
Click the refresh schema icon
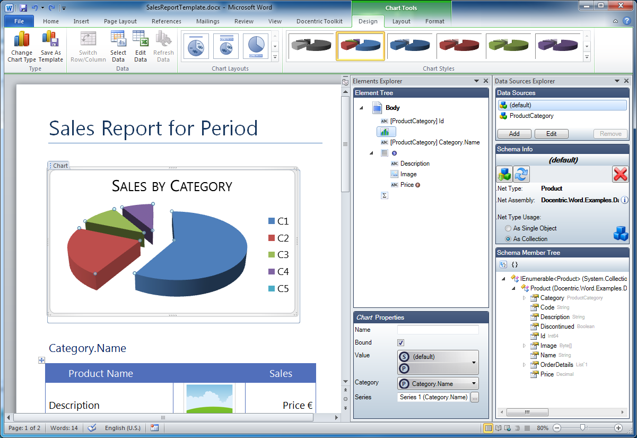pyautogui.click(x=522, y=174)
